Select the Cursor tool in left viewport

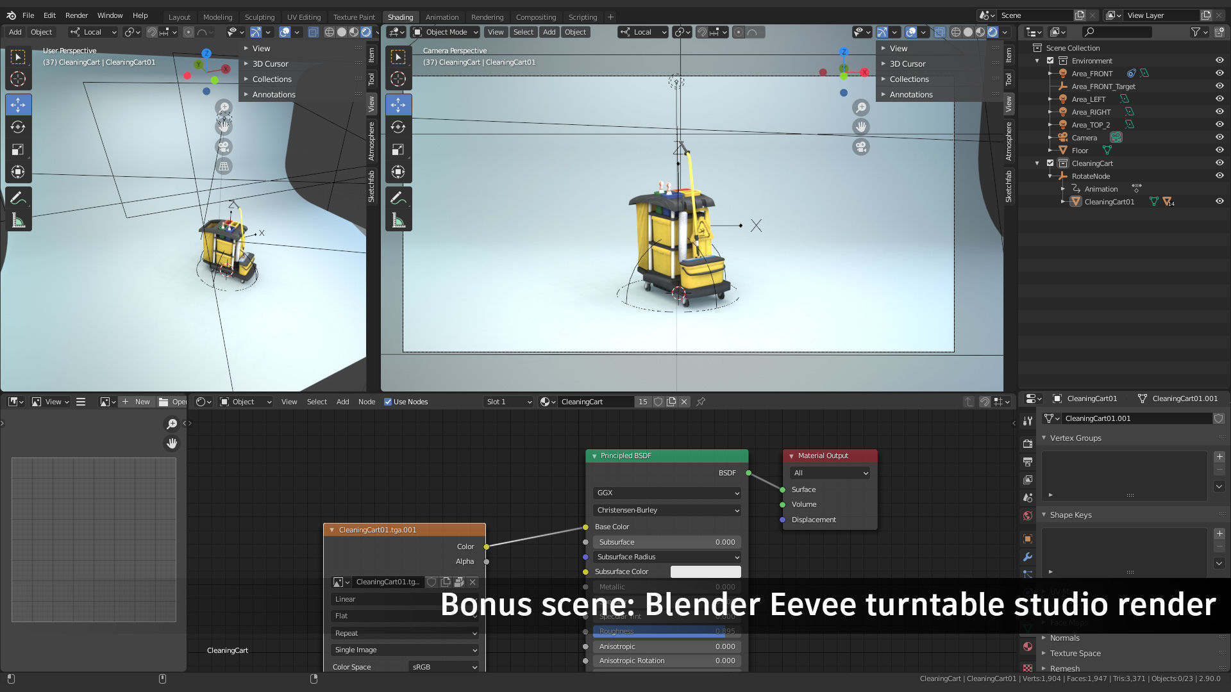click(x=18, y=79)
